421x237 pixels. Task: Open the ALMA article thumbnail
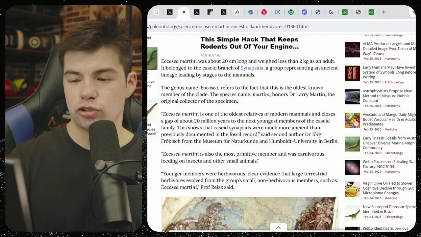(352, 50)
